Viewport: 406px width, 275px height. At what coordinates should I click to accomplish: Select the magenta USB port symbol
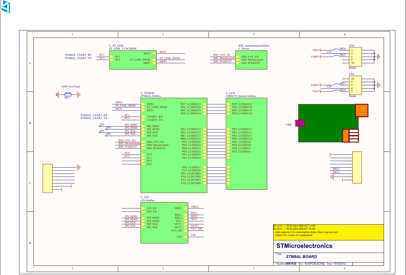click(x=300, y=123)
